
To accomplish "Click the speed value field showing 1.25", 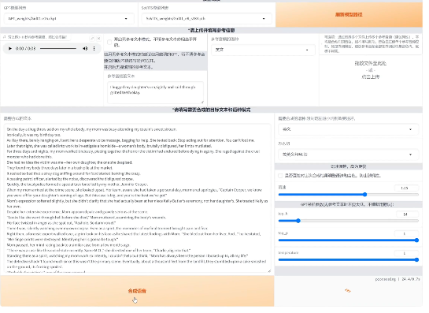I will (x=406, y=188).
